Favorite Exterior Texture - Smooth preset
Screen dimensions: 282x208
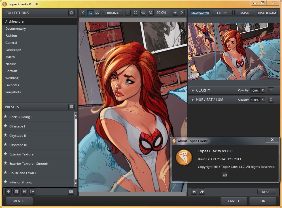(x=6, y=163)
